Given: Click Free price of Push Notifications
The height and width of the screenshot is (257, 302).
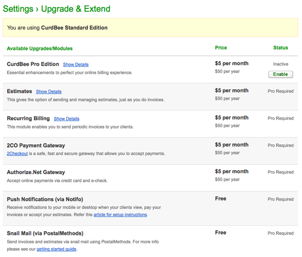Looking at the screenshot, I should pos(221,199).
